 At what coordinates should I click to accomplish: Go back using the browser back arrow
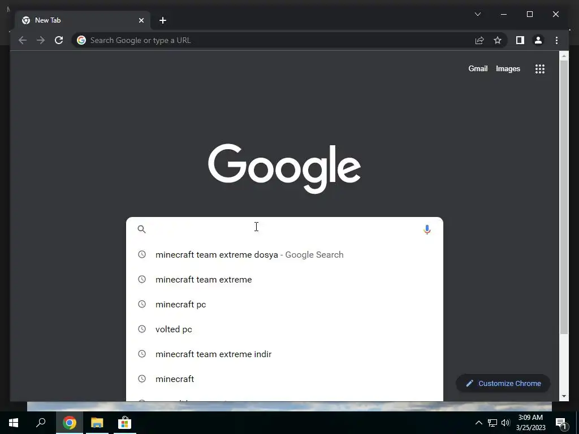point(23,40)
